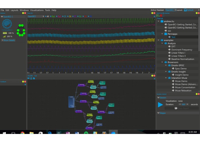The height and width of the screenshot is (142, 200).
Task: Toggle the O2 channel visibility
Action: [x=85, y=16]
